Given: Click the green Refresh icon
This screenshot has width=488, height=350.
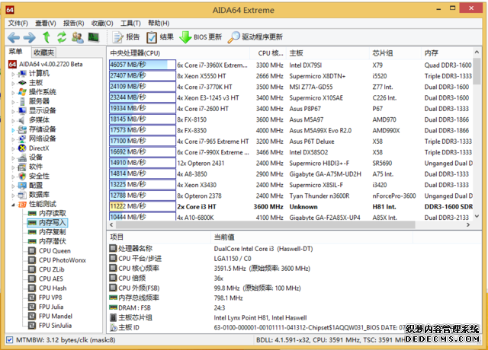Looking at the screenshot, I should (x=62, y=37).
